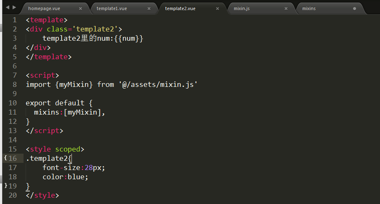Click the style scoped opening tag
Screen dimensions: 380x204
pyautogui.click(x=55, y=149)
